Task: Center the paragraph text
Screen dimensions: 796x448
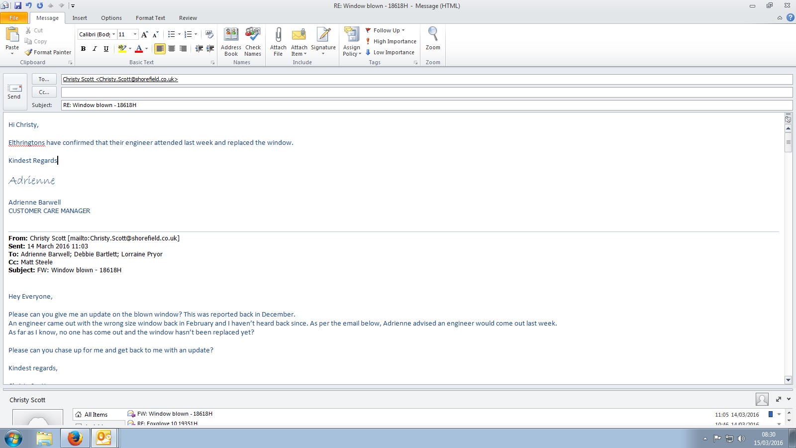Action: coord(172,48)
